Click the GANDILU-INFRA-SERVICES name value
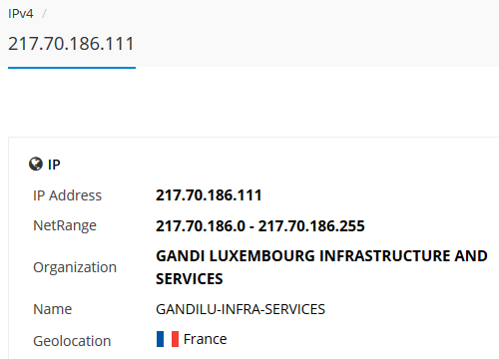 point(241,309)
